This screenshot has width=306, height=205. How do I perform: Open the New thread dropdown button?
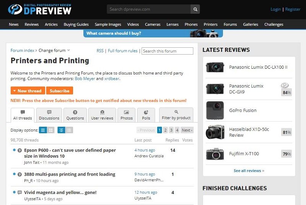tap(28, 90)
